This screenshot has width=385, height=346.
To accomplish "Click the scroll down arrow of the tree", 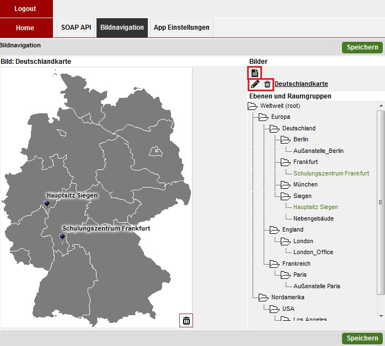I will point(381,316).
